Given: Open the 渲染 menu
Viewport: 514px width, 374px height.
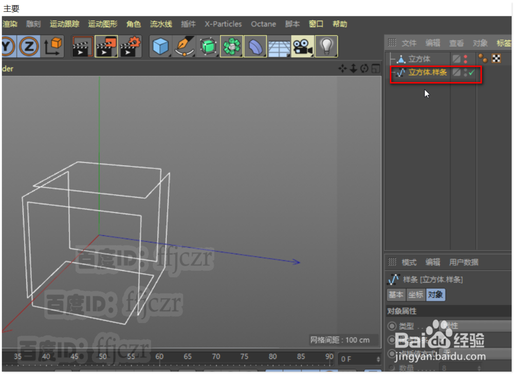Looking at the screenshot, I should click(10, 24).
